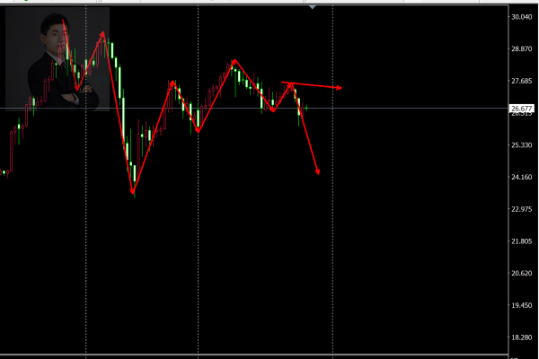Screen dimensions: 539x359
Task: Click the 25.330 price scale label
Action: pyautogui.click(x=521, y=145)
